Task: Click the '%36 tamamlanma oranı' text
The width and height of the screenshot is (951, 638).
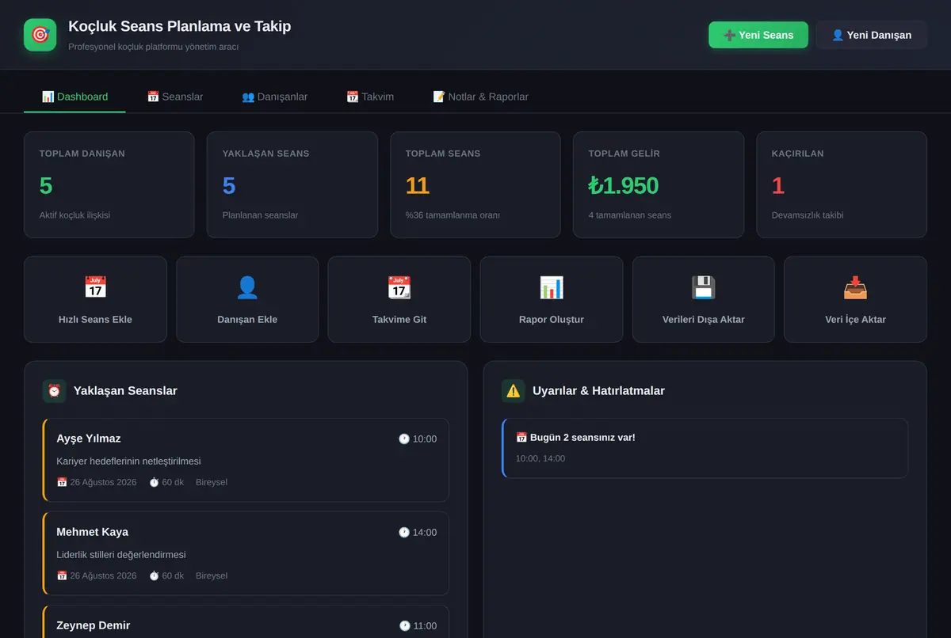Action: point(453,215)
